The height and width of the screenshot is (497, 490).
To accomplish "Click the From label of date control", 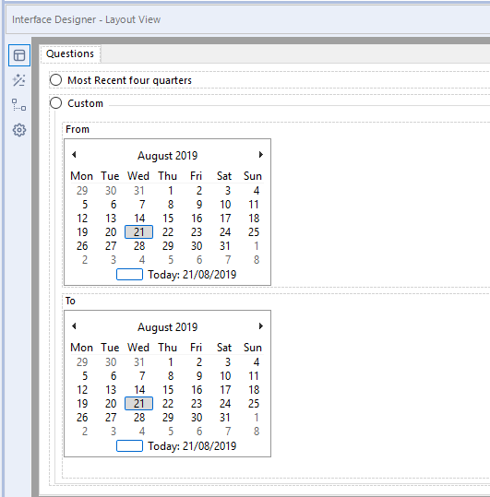I will coord(78,129).
